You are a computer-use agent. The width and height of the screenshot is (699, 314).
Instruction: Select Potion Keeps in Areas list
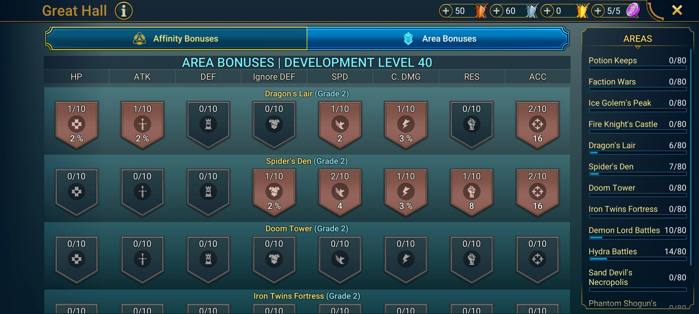(637, 63)
